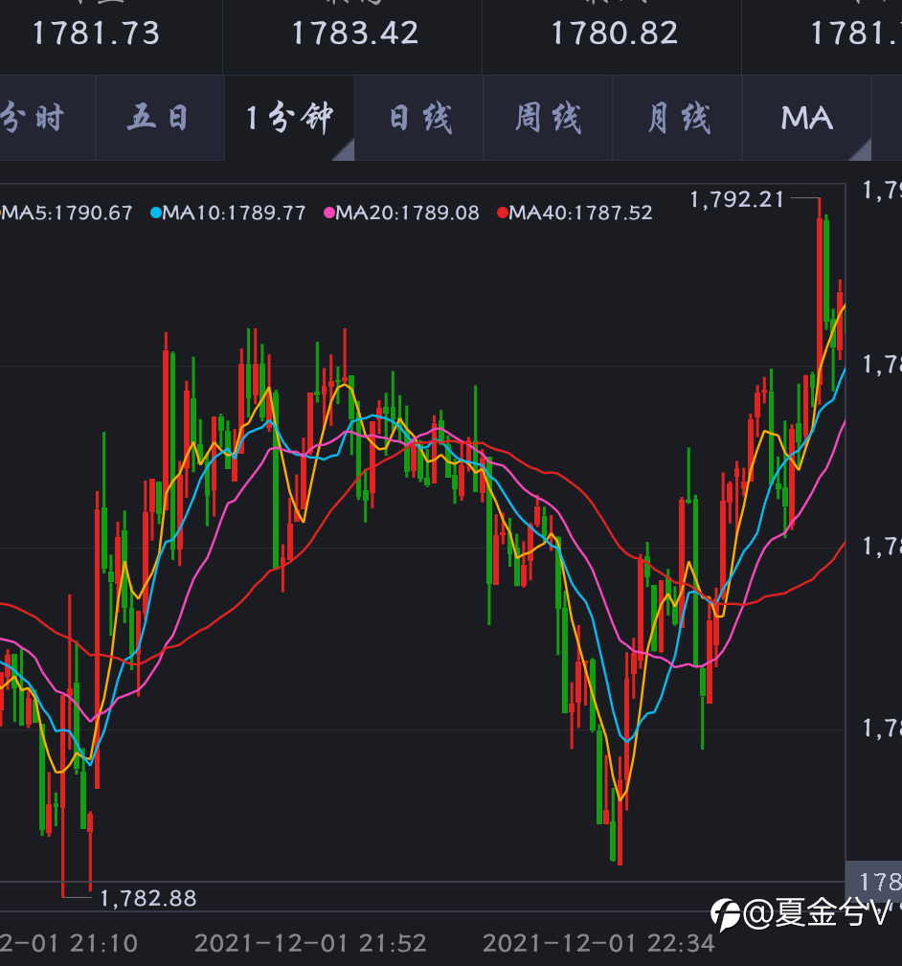
Task: Click the 2021-12-01 21:52 time label
Action: (x=310, y=943)
